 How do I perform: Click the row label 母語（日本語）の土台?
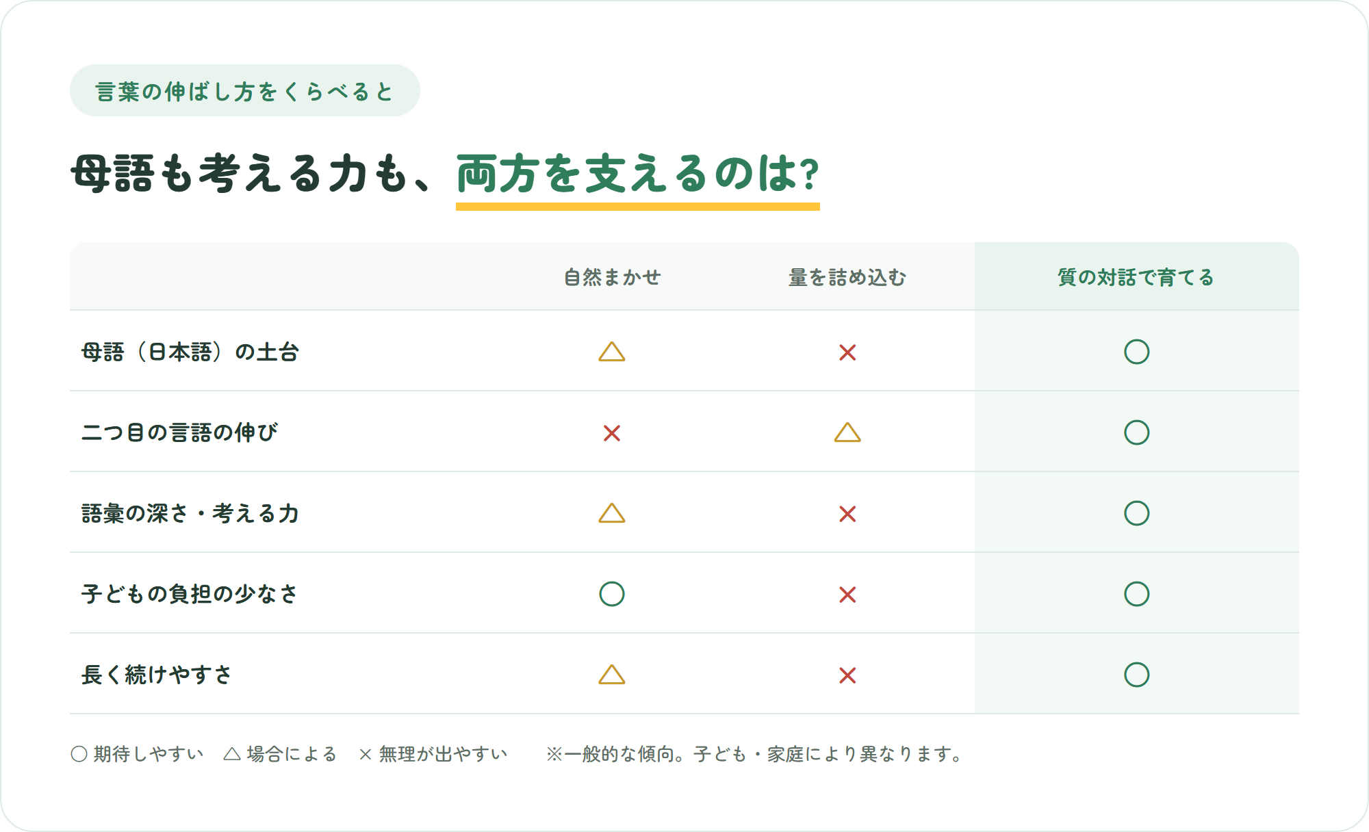pos(190,352)
